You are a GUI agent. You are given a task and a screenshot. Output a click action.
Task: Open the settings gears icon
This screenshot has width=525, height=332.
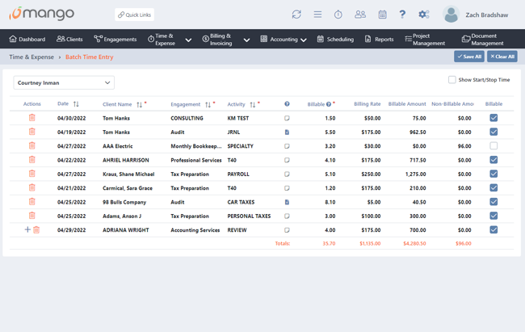(x=424, y=15)
